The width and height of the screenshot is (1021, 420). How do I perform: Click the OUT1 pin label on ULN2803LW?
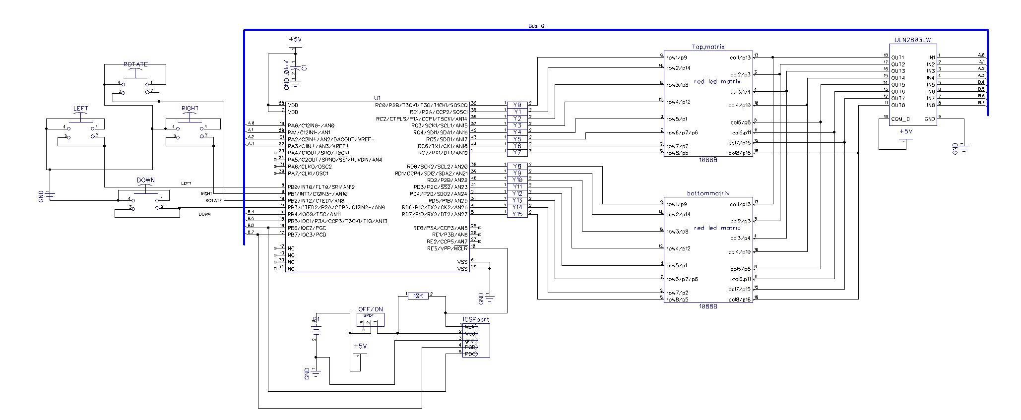[x=898, y=58]
